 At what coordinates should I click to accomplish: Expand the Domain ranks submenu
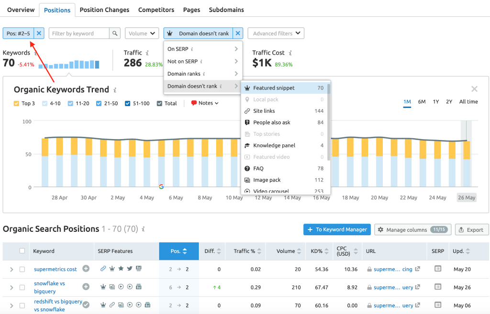coord(203,74)
